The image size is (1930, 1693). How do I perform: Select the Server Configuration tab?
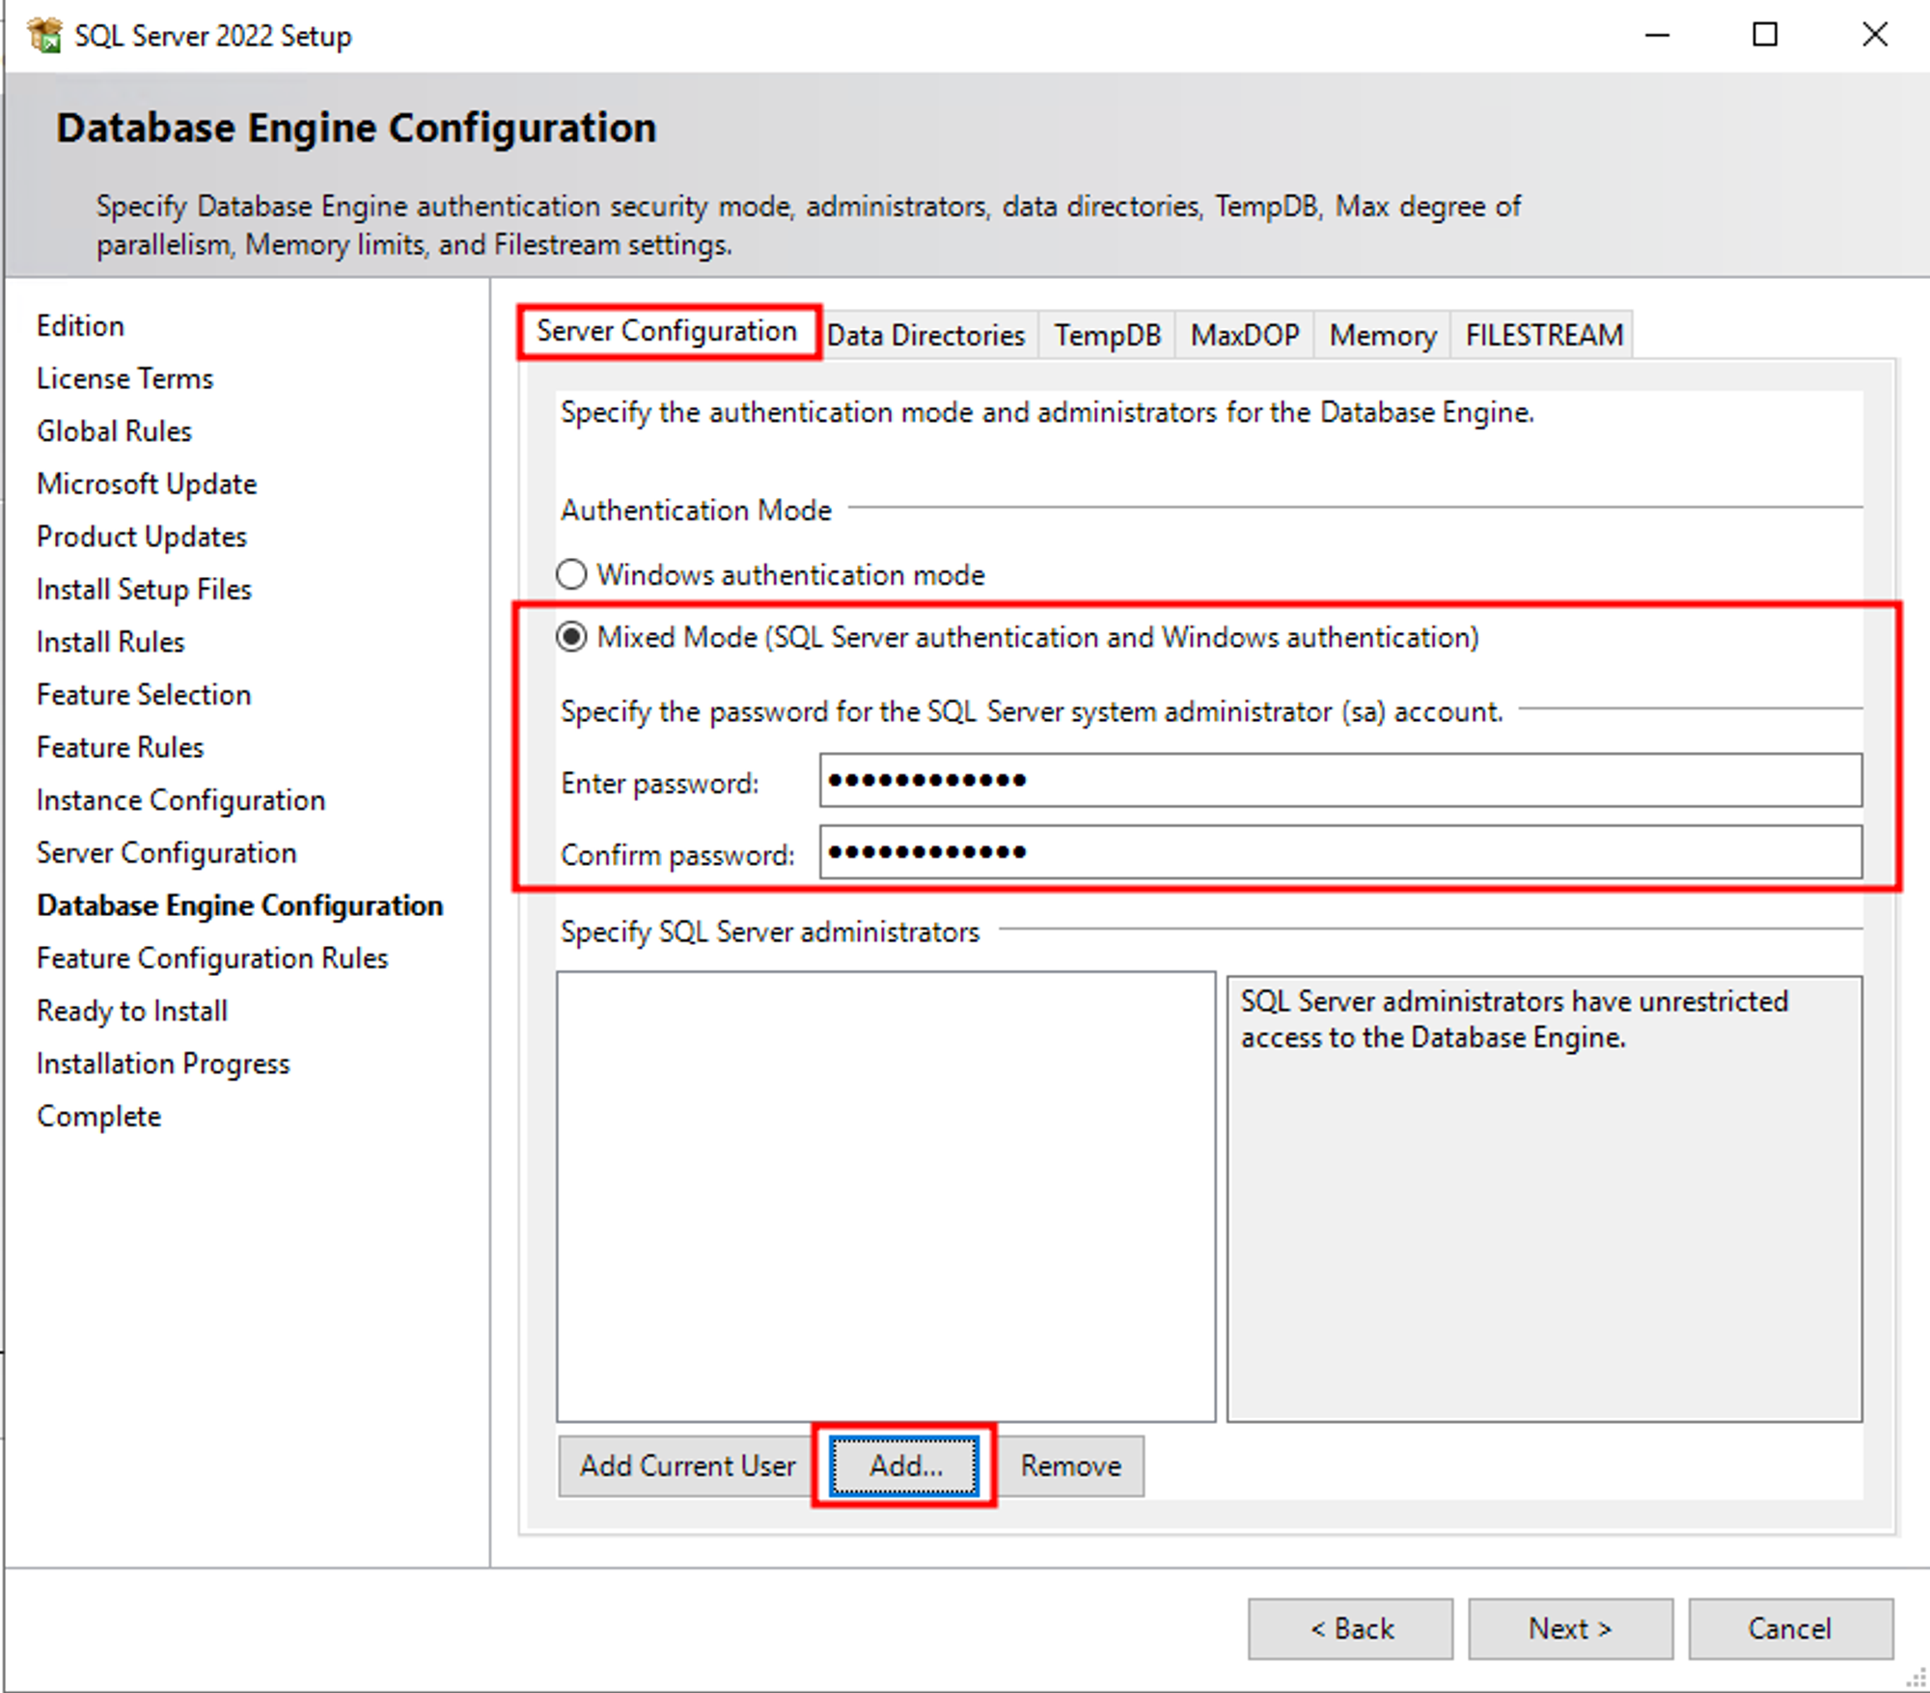(x=667, y=331)
